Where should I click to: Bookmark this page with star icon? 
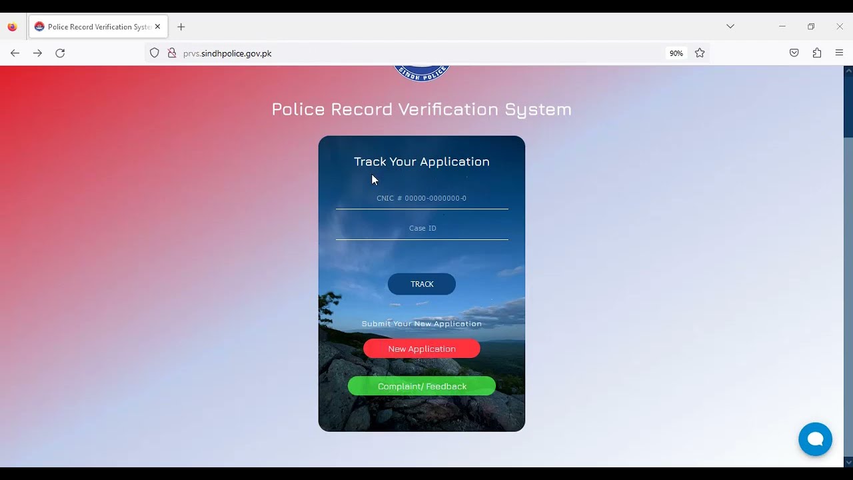(x=700, y=53)
